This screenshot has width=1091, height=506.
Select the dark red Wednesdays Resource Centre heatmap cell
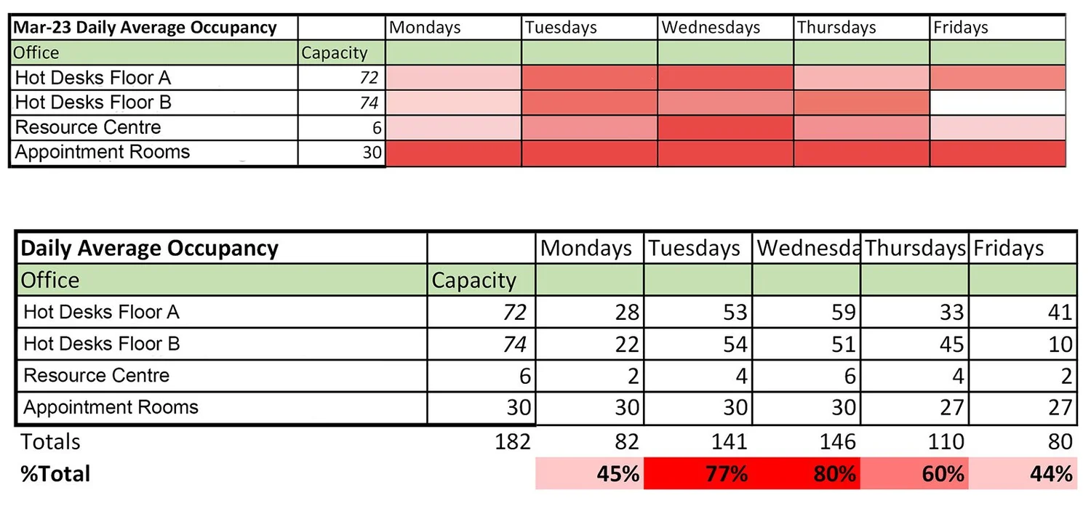point(725,128)
